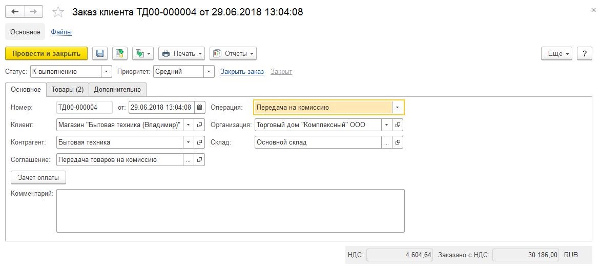Click the Закрыть заказ link
601x268 pixels.
[242, 71]
